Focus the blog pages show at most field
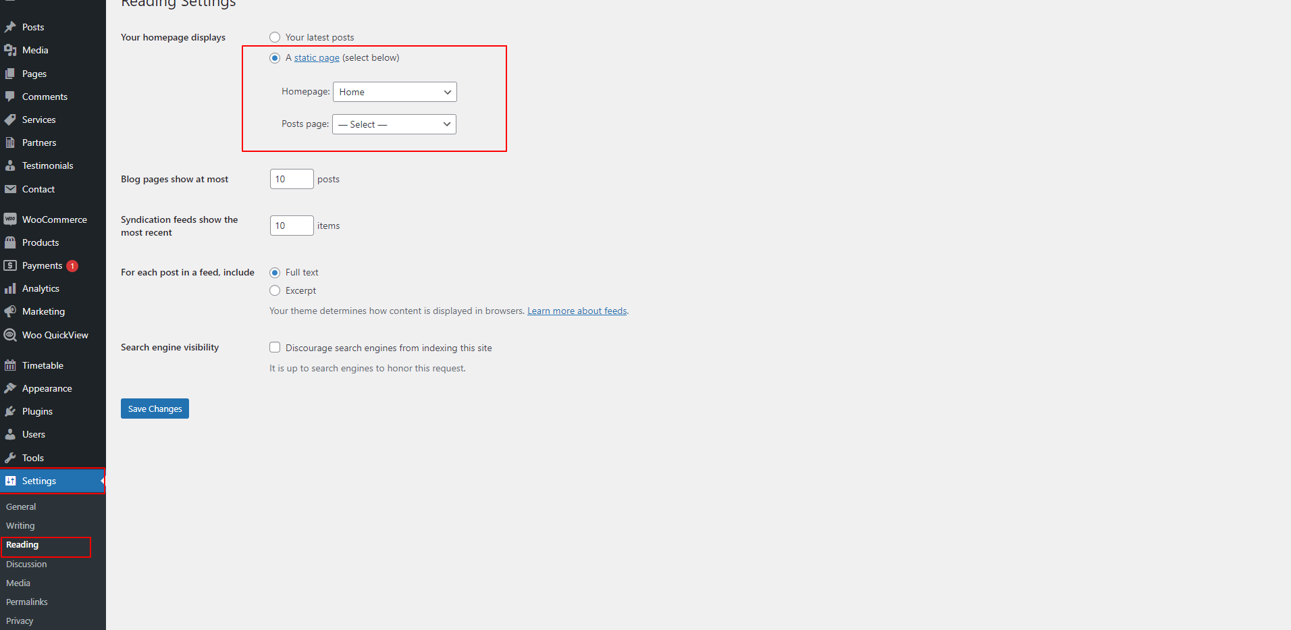 pyautogui.click(x=291, y=179)
